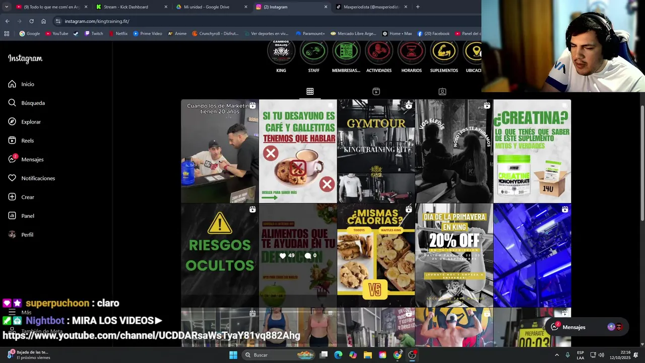This screenshot has width=645, height=363.
Task: Open OBS Studio from taskbar
Action: (x=412, y=355)
